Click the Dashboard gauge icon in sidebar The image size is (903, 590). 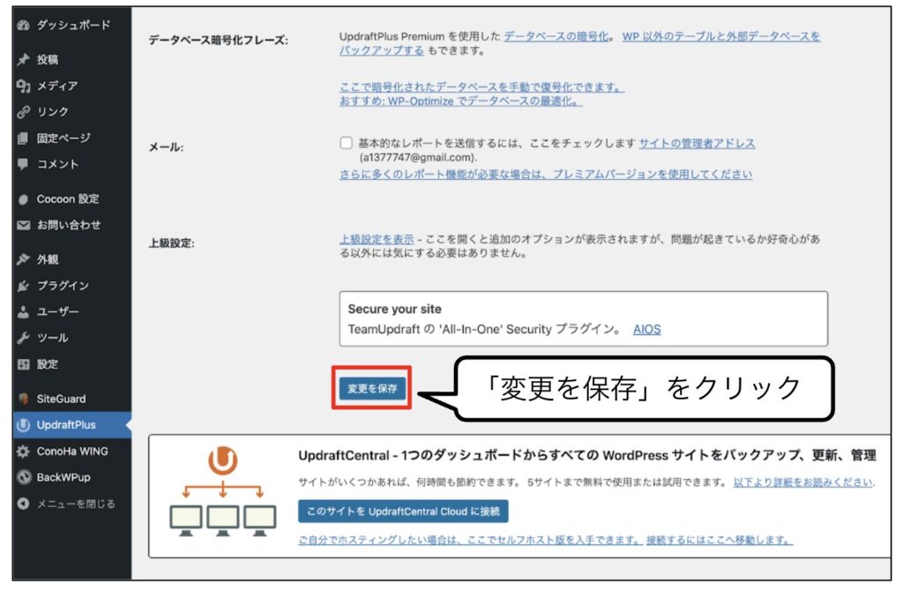tap(23, 25)
